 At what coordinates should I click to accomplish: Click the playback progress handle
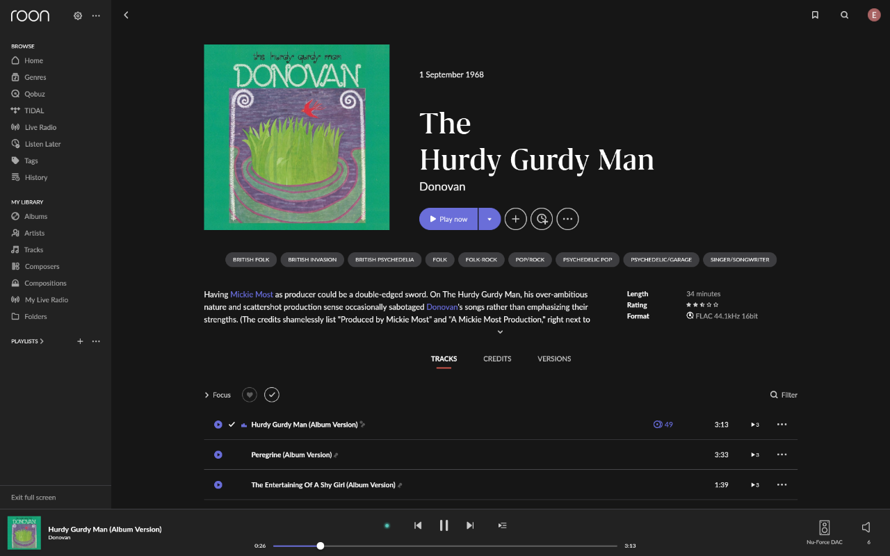(321, 546)
